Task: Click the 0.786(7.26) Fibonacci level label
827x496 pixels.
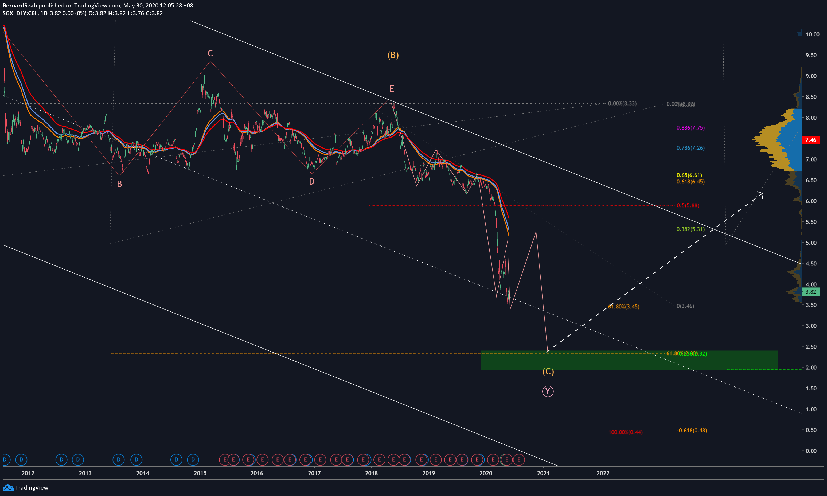Action: point(691,148)
